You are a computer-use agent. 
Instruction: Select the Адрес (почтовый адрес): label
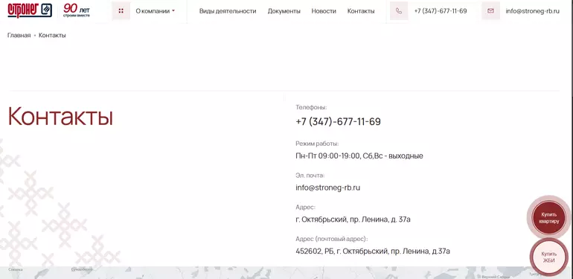(331, 239)
